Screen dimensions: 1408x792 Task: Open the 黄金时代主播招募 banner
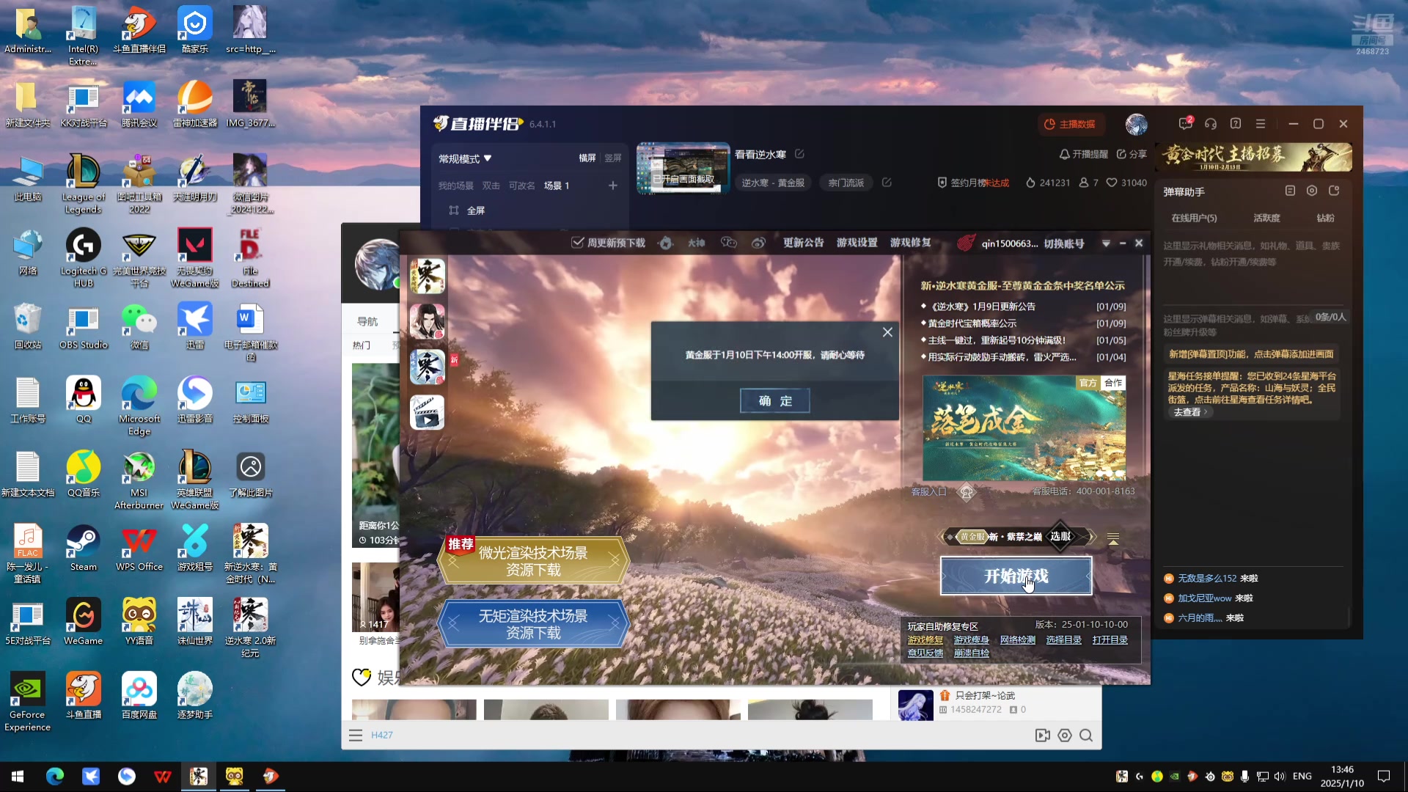pyautogui.click(x=1254, y=156)
